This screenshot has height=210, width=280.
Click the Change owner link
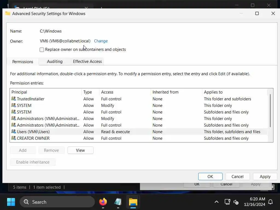click(x=101, y=41)
